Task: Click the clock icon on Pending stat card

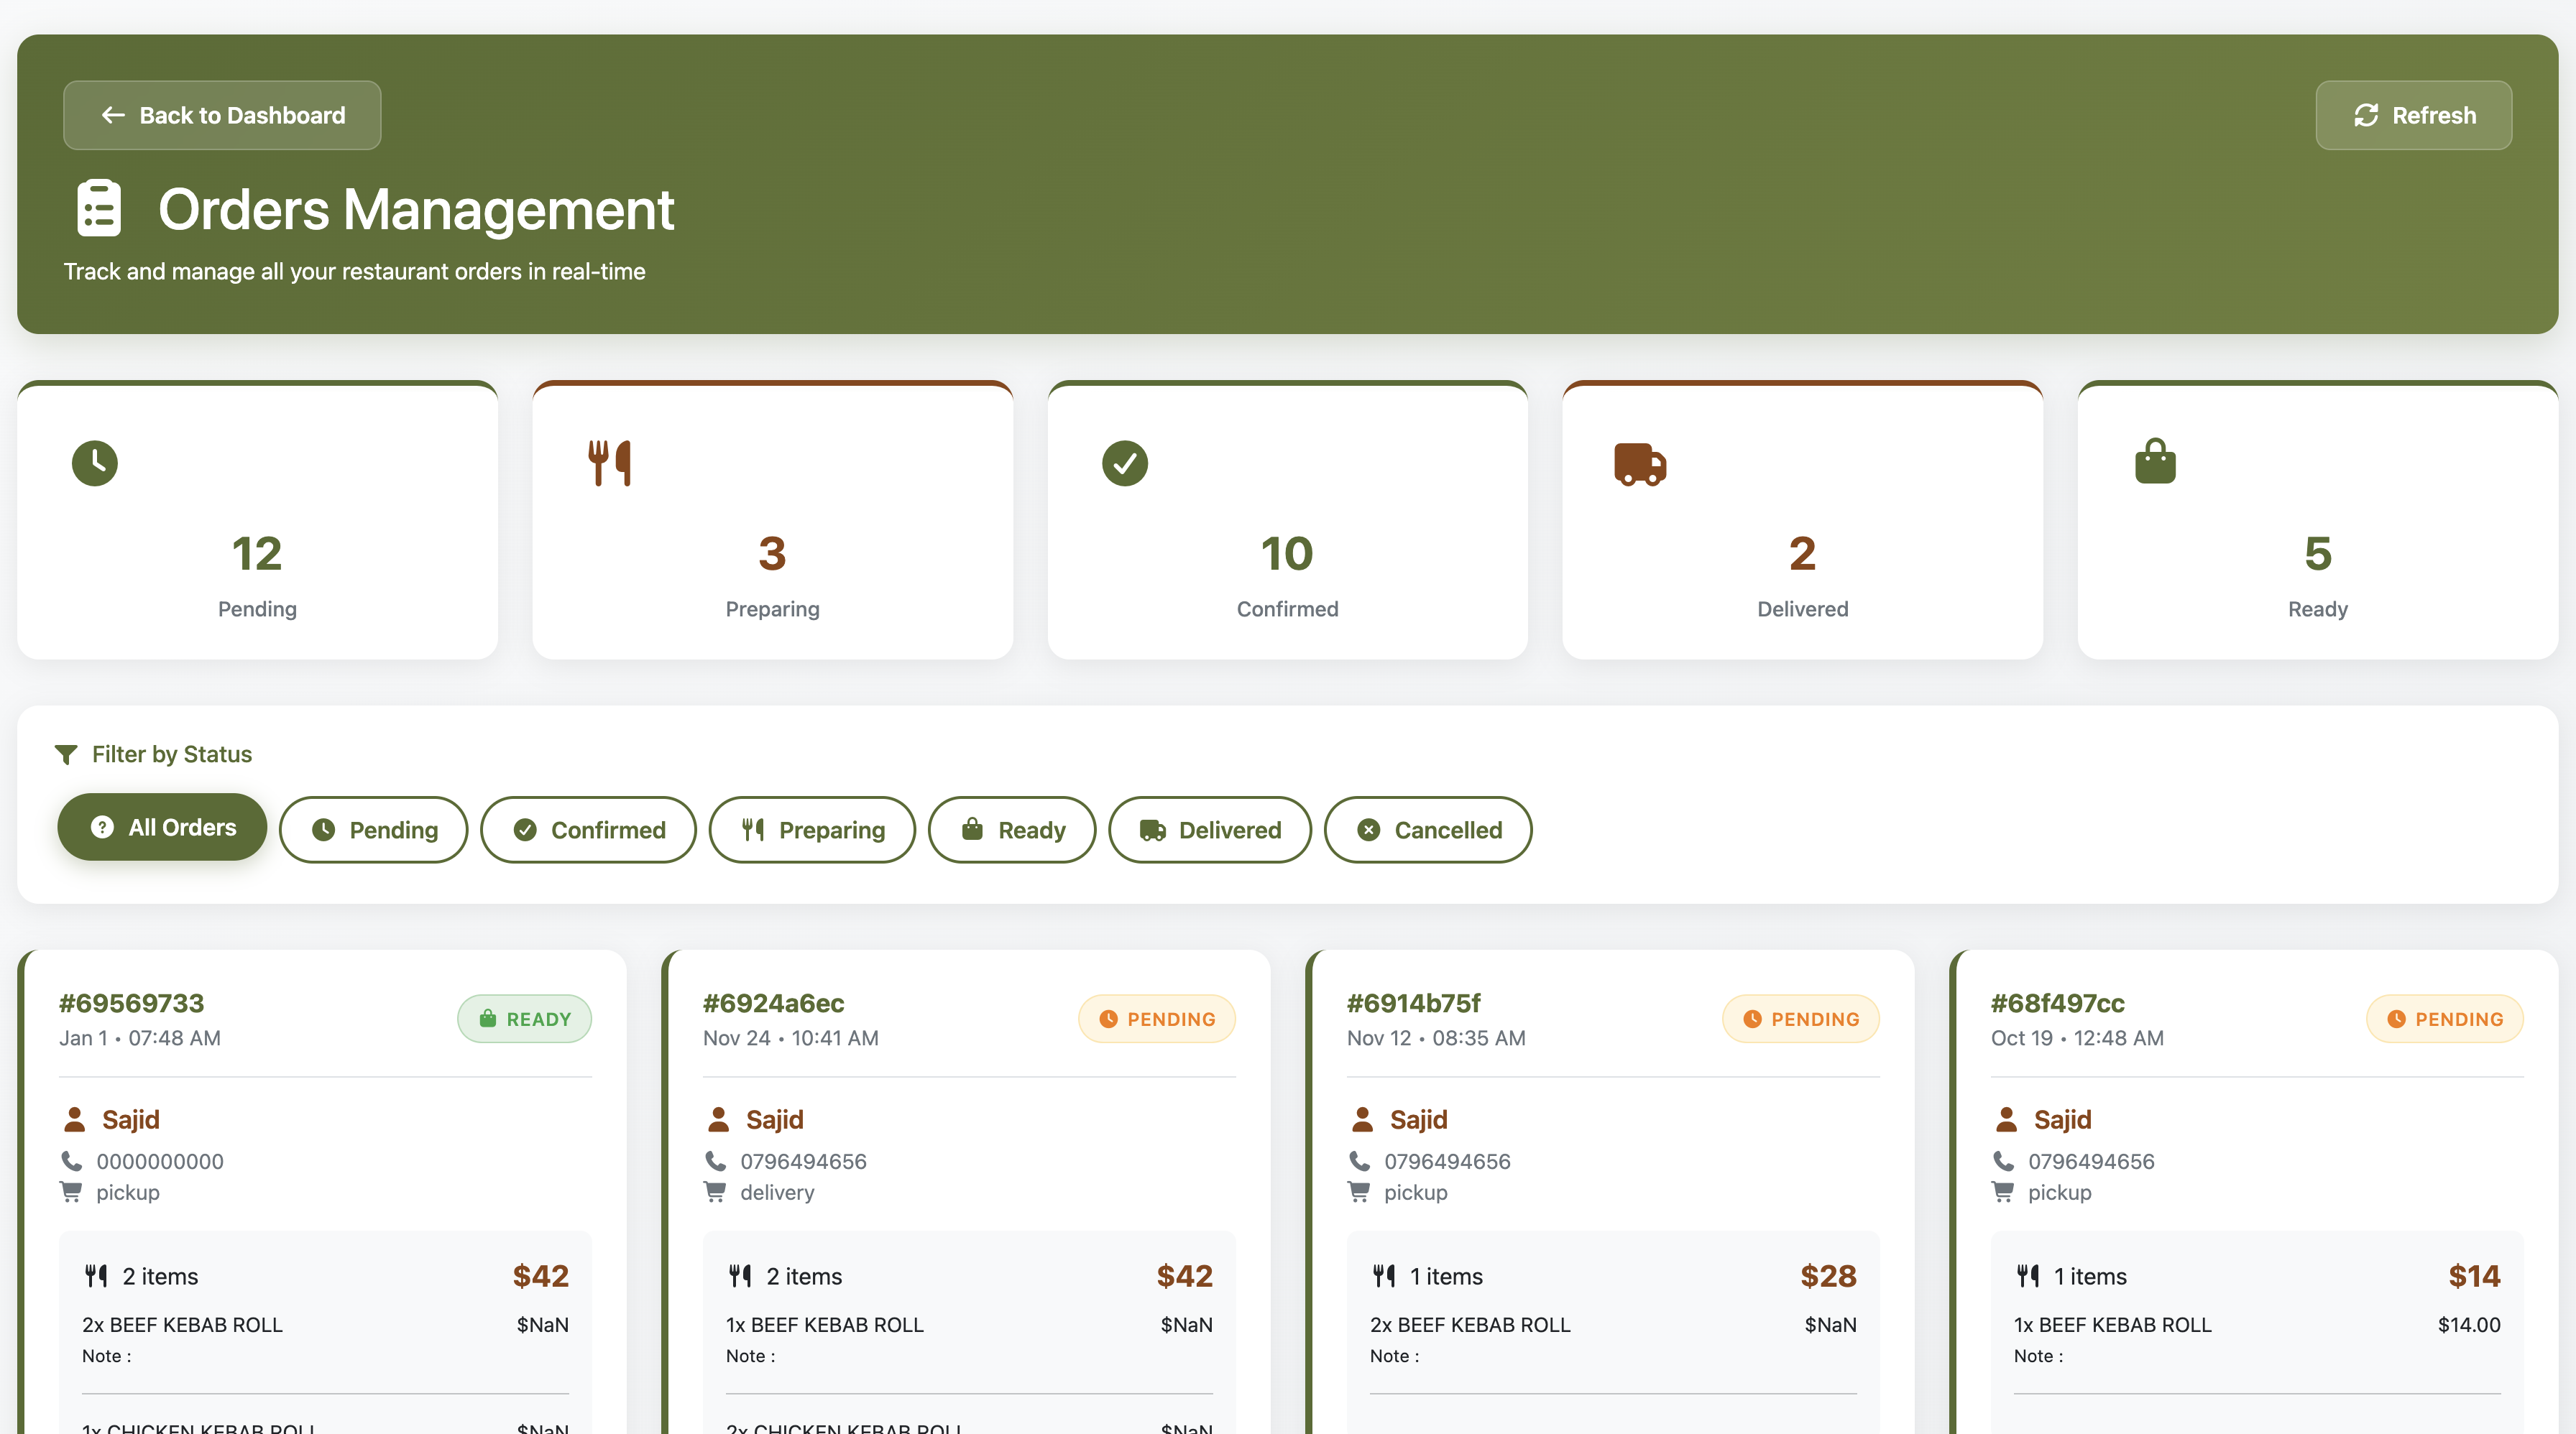Action: pyautogui.click(x=95, y=463)
